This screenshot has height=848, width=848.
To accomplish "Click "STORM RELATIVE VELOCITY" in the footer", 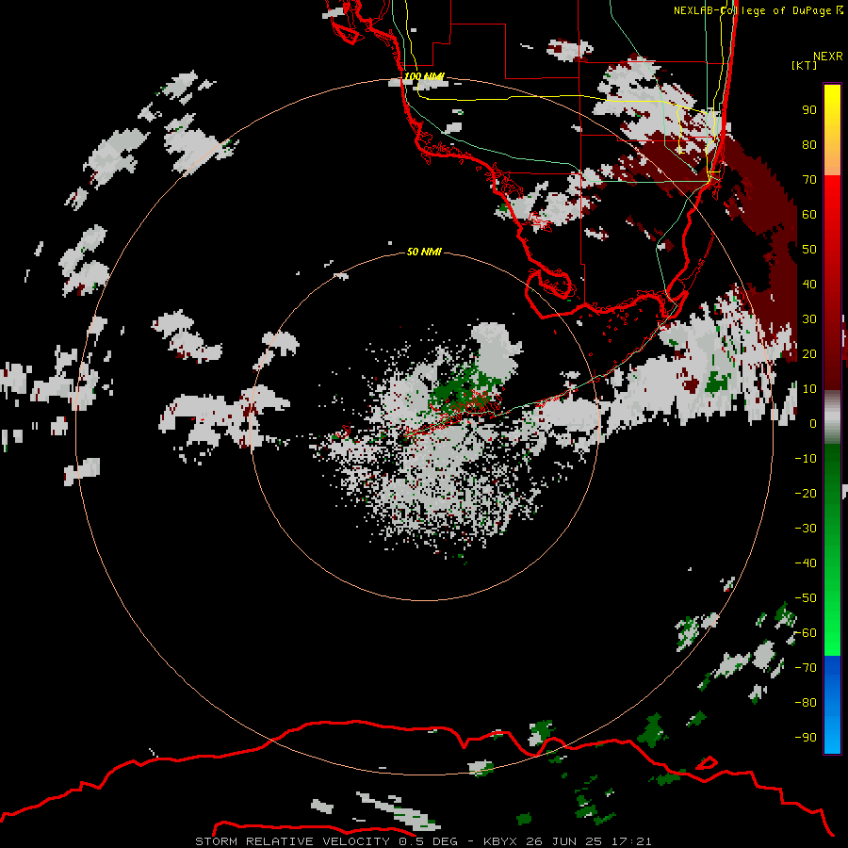I will tap(292, 841).
